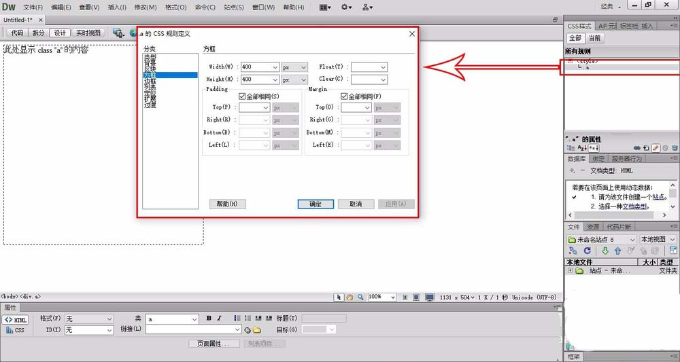Click ordered list icon in properties panel

248,319
